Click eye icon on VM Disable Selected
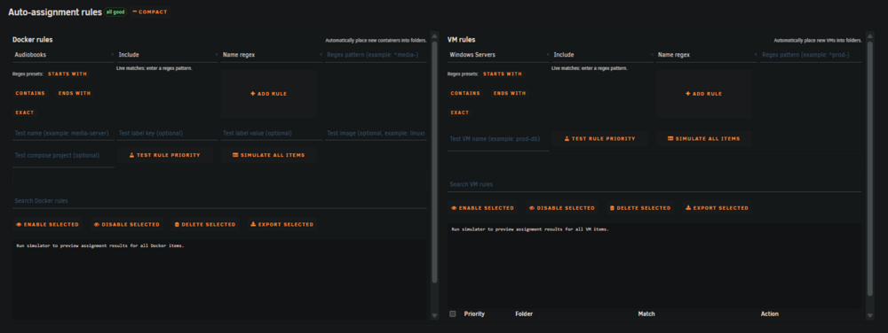 532,208
